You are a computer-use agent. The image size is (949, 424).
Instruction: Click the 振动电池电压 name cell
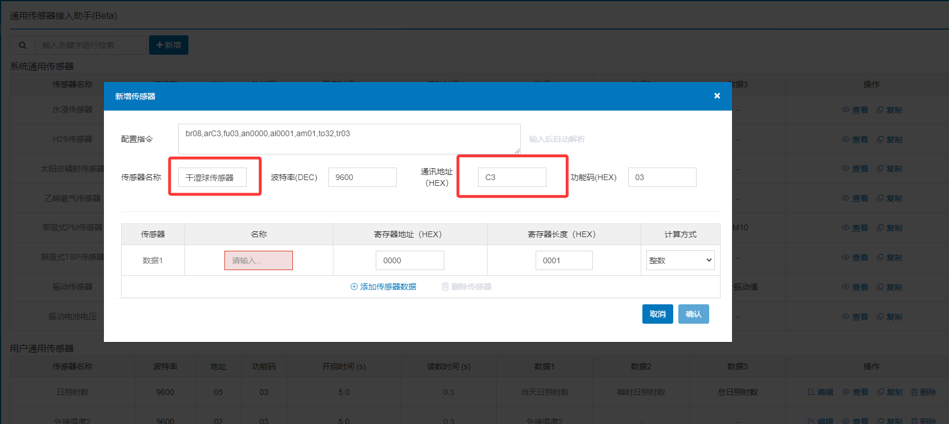click(x=73, y=316)
